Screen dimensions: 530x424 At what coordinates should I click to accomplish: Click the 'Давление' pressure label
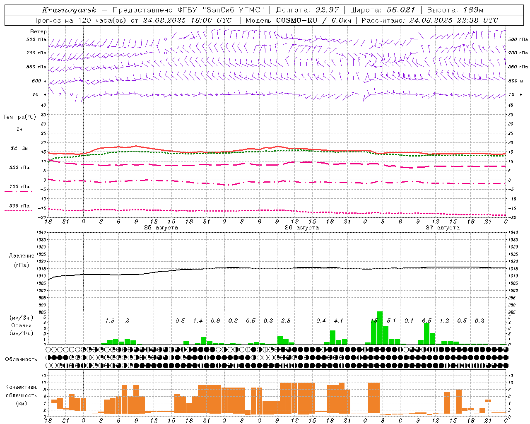coord(22,256)
